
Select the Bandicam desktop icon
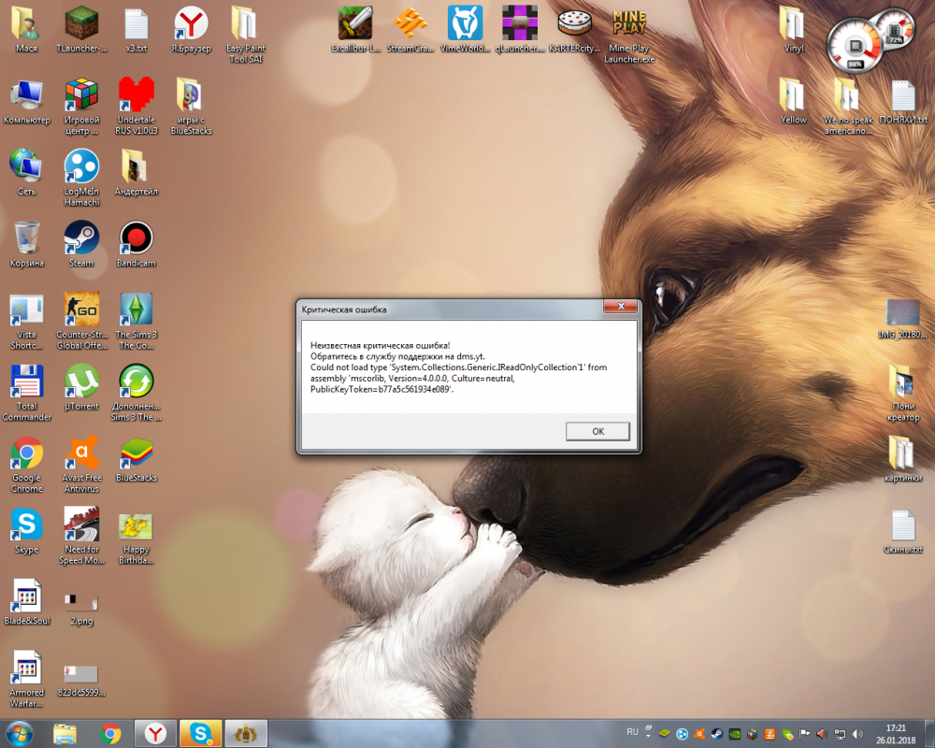click(x=137, y=238)
